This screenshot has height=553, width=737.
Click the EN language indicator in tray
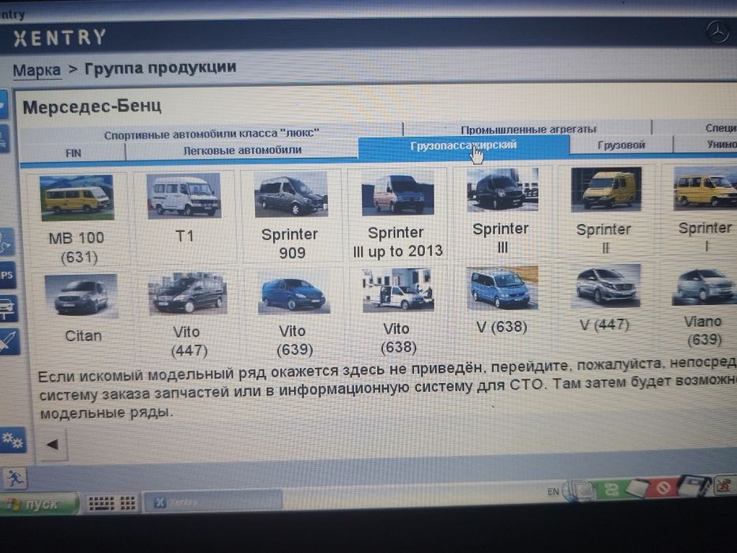[x=553, y=491]
